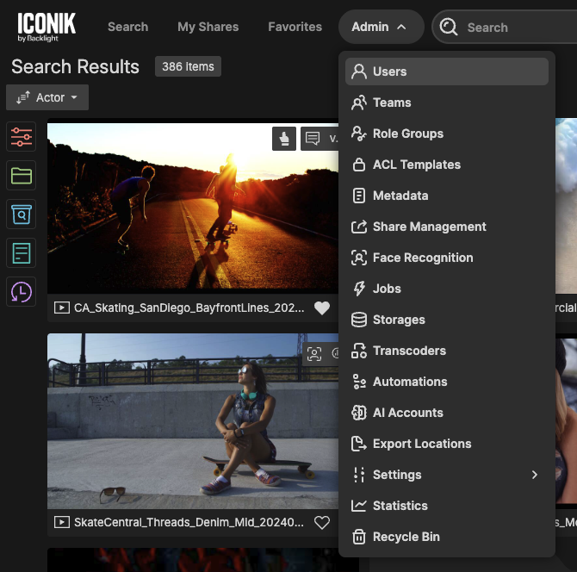Click the comment icon on skating thumbnail
Screen dimensions: 577x572
coord(313,138)
